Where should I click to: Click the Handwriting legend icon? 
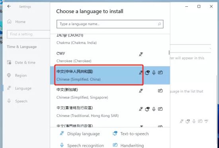point(115,145)
